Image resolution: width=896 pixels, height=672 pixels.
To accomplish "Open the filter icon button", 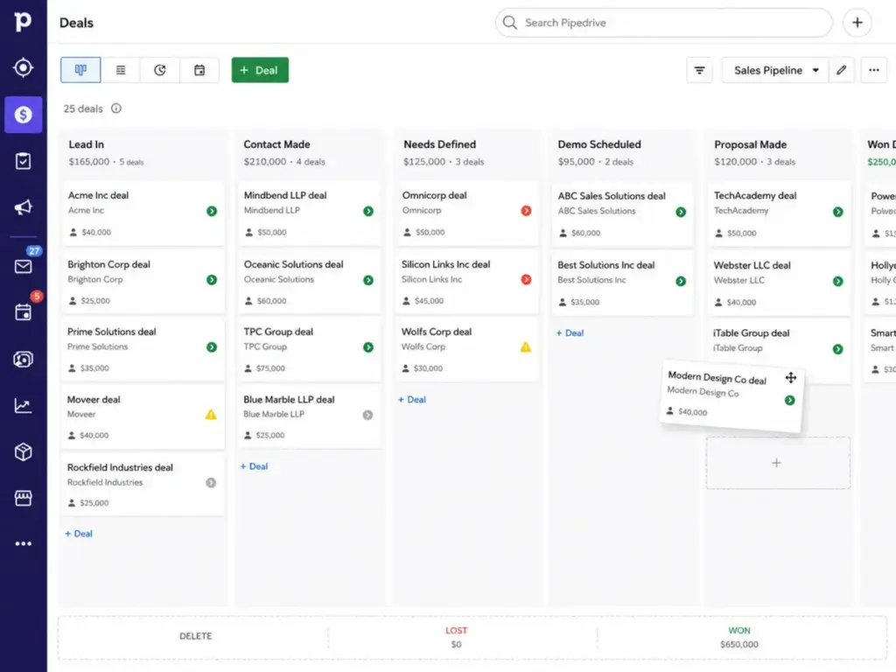I will 699,70.
